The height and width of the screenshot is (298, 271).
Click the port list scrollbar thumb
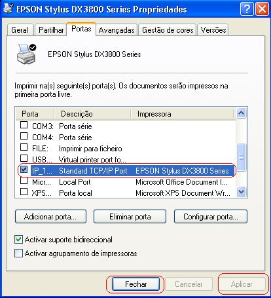pos(242,157)
